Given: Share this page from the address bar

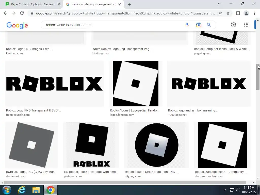Looking at the screenshot, I should click(220, 13).
